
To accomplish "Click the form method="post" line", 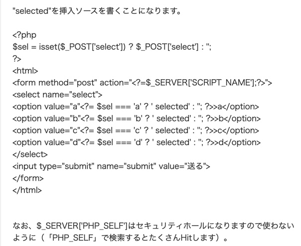I will pyautogui.click(x=143, y=83).
